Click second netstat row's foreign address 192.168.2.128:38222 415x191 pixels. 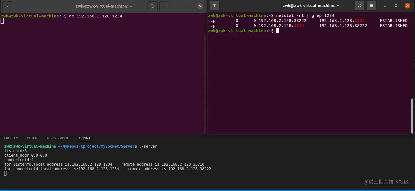pos(343,26)
